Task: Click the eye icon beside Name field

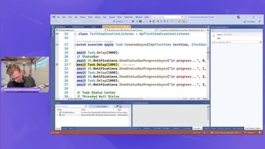Action: tap(214, 36)
